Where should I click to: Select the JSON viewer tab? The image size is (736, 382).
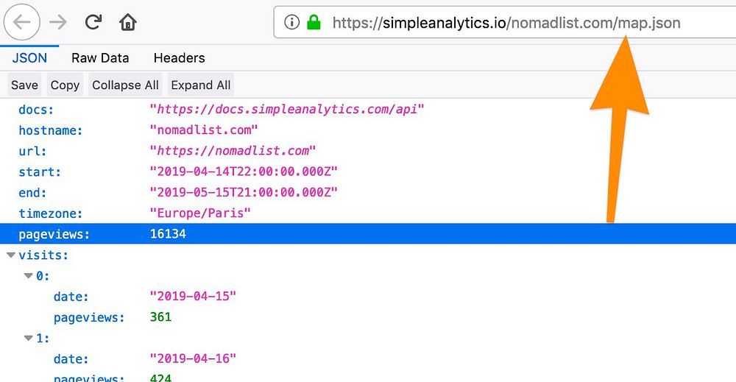29,58
